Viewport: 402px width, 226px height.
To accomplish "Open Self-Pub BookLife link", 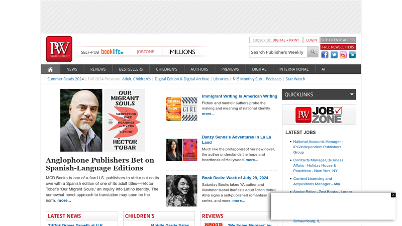I will (102, 52).
